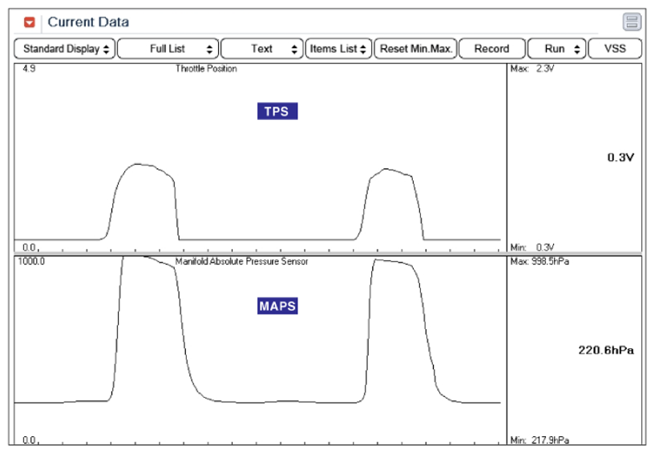Screen dimensions: 655x453
Task: Select the blue TPS label on the graph
Action: tap(277, 111)
